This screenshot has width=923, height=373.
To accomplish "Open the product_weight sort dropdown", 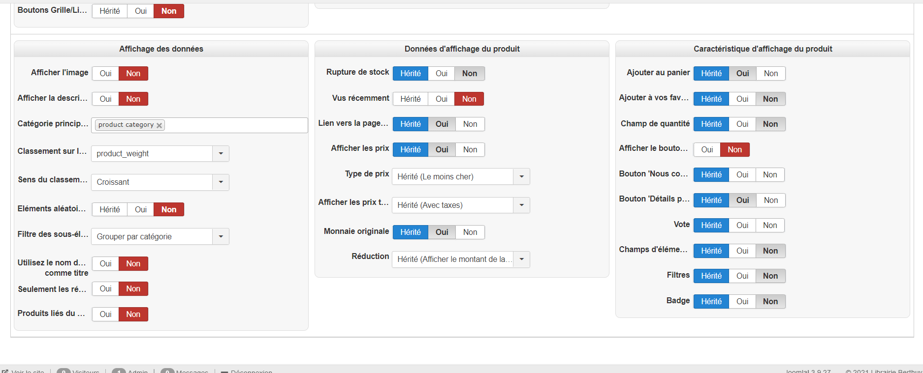I will click(221, 154).
